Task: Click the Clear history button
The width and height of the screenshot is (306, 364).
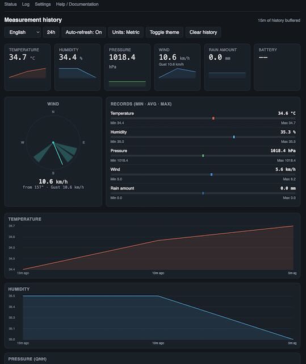Action: (203, 32)
